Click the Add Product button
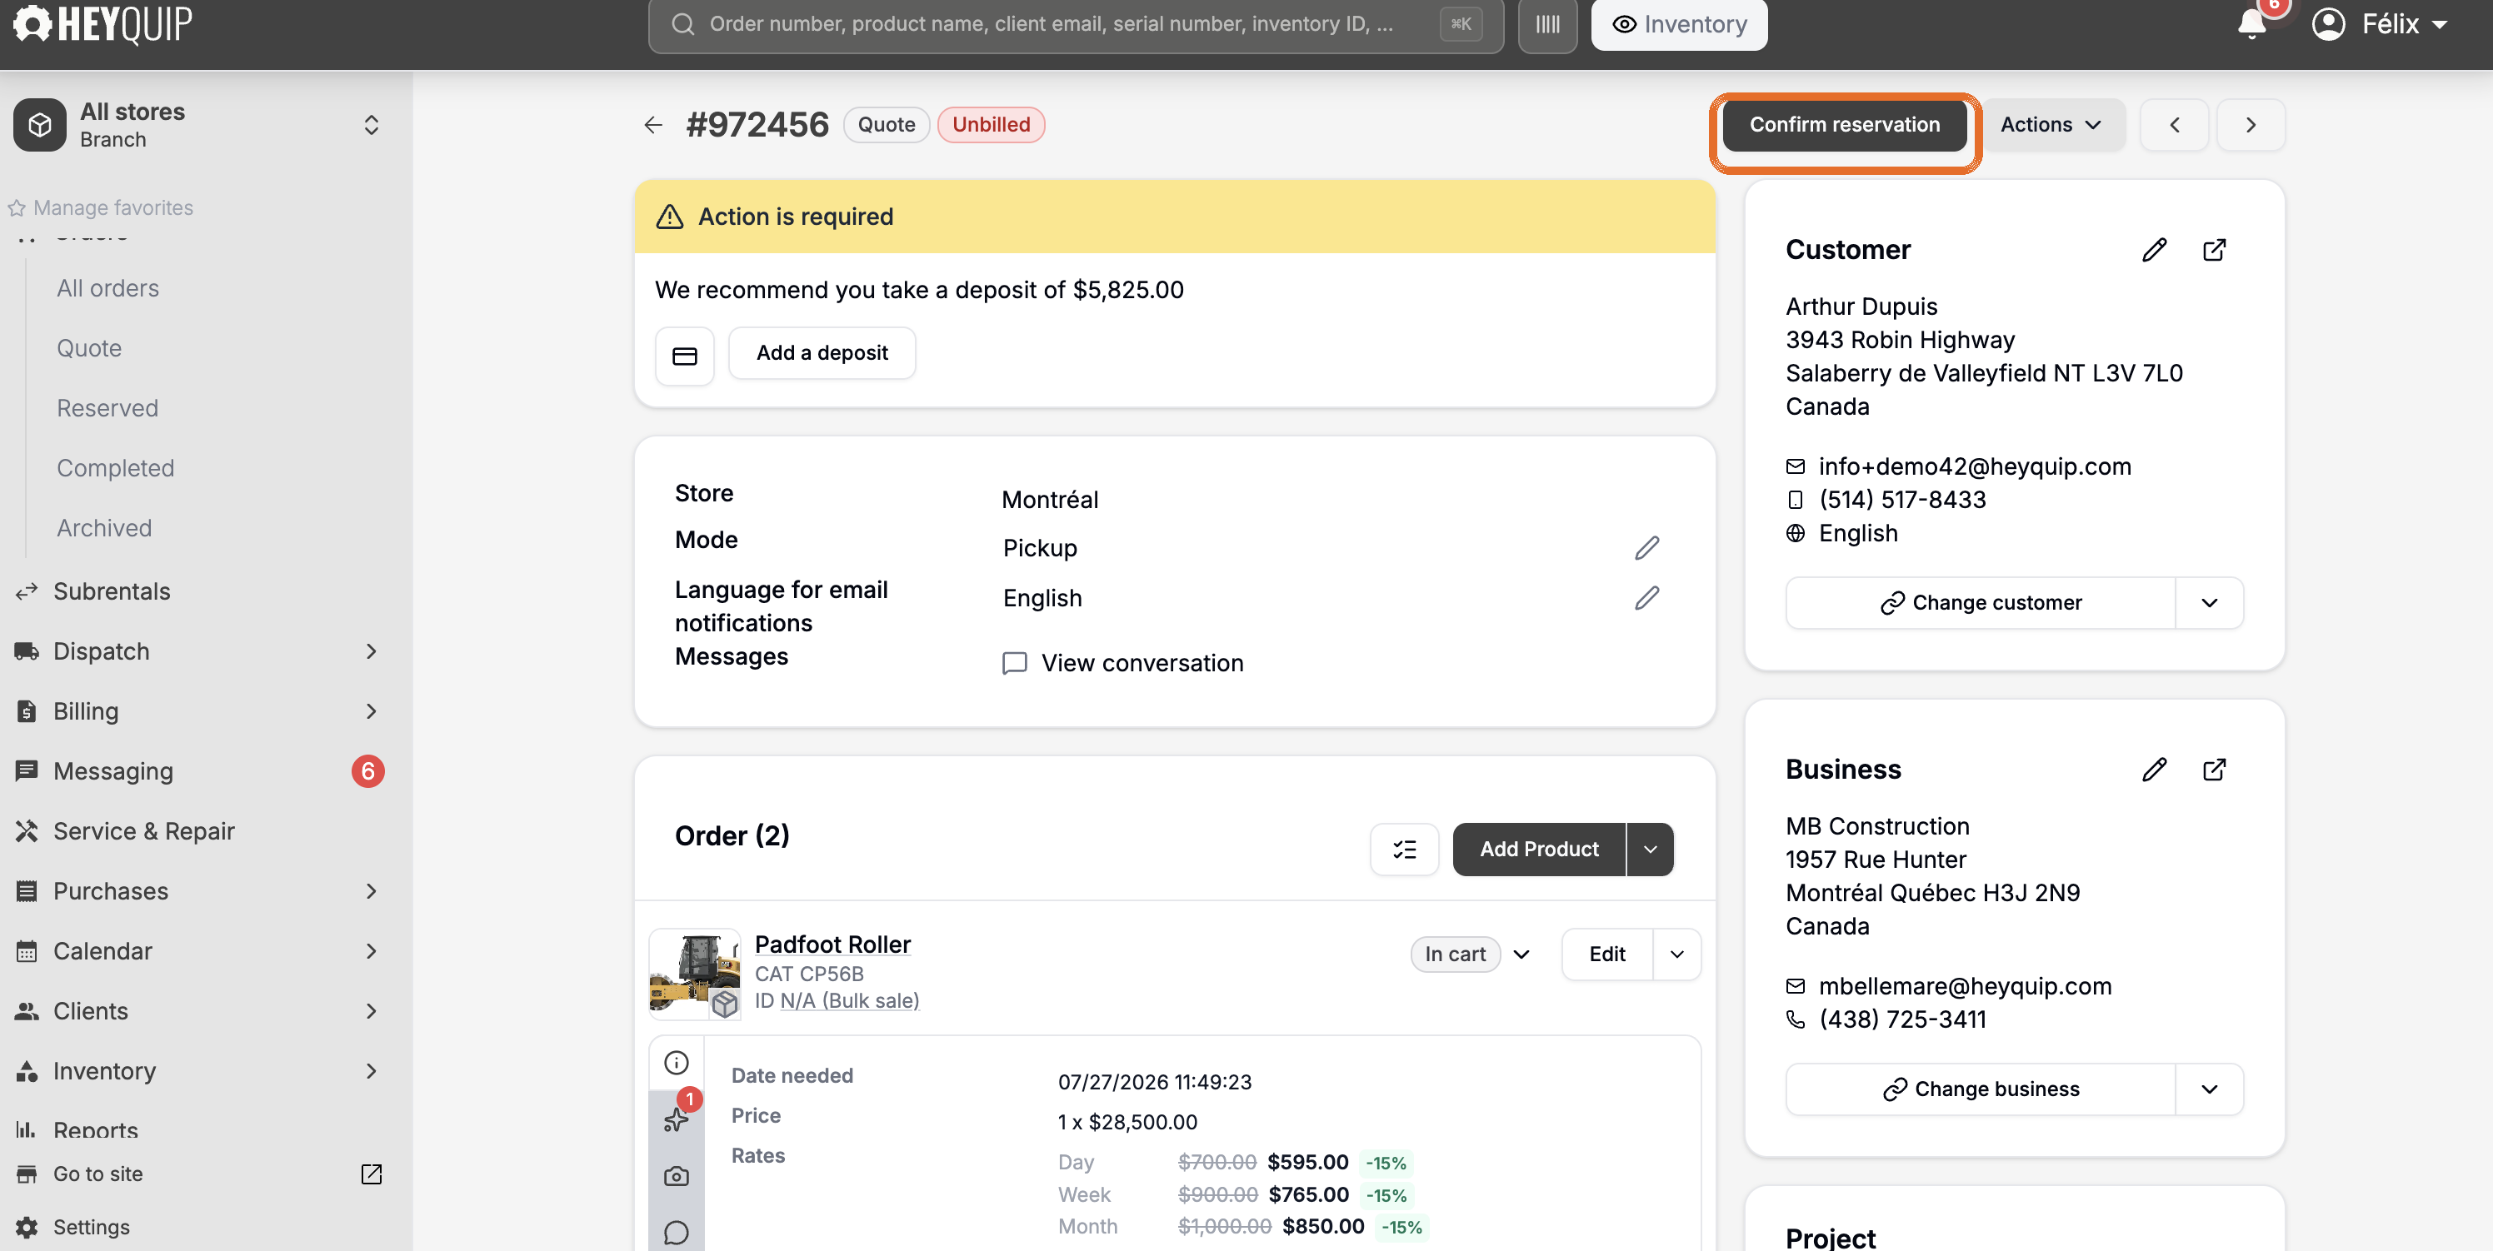This screenshot has height=1251, width=2493. (1539, 850)
